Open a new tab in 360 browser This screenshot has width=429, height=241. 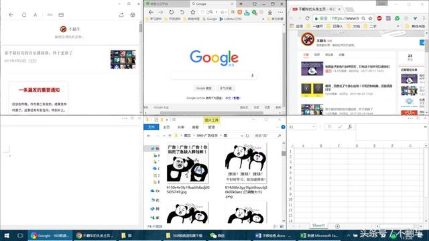coord(241,4)
